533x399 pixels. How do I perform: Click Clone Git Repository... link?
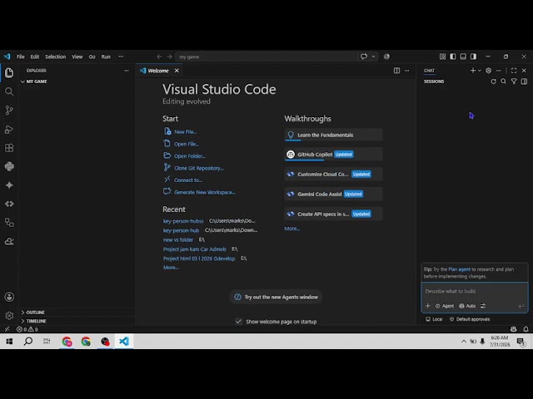[x=199, y=168]
